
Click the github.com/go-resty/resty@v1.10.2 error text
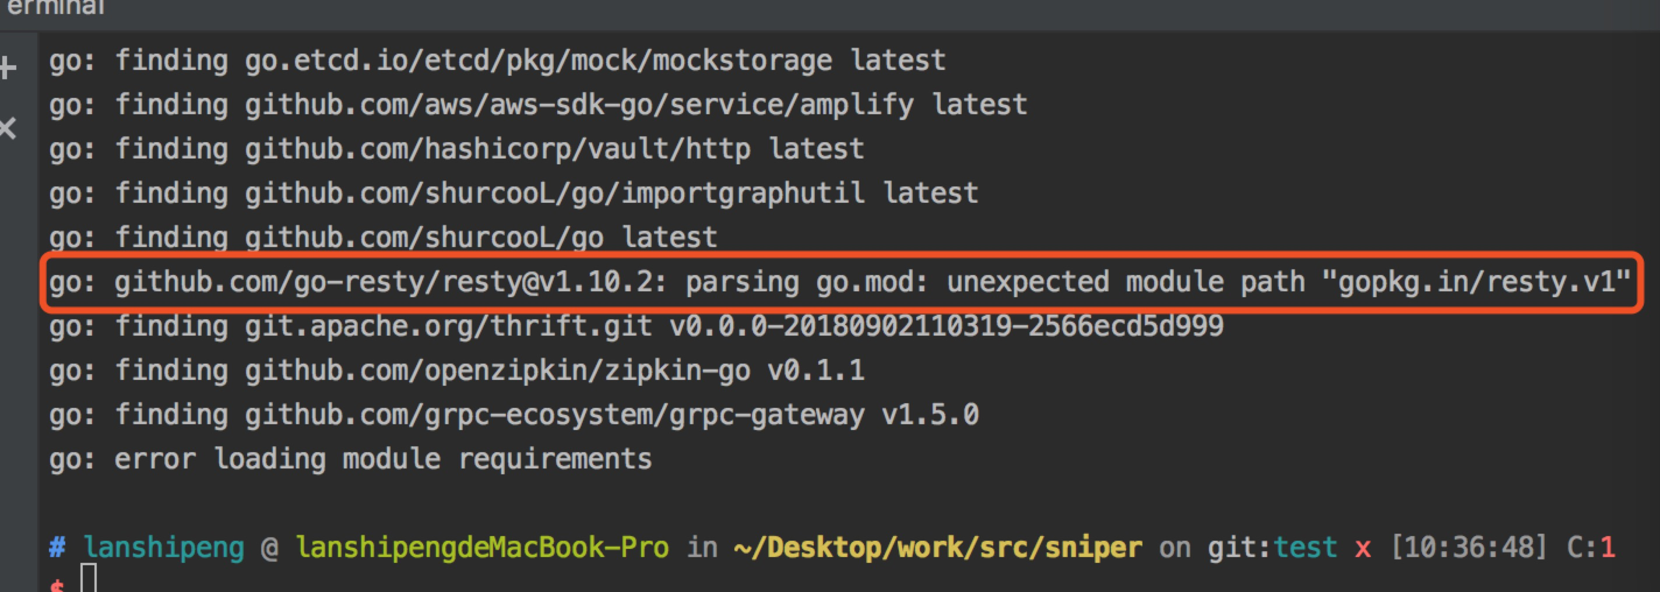(x=390, y=282)
